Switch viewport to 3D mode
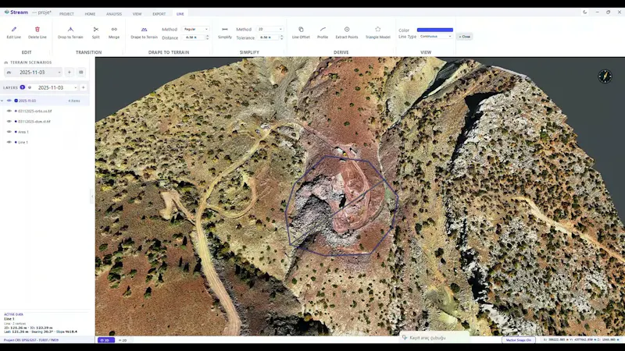The height and width of the screenshot is (351, 625). pyautogui.click(x=106, y=340)
